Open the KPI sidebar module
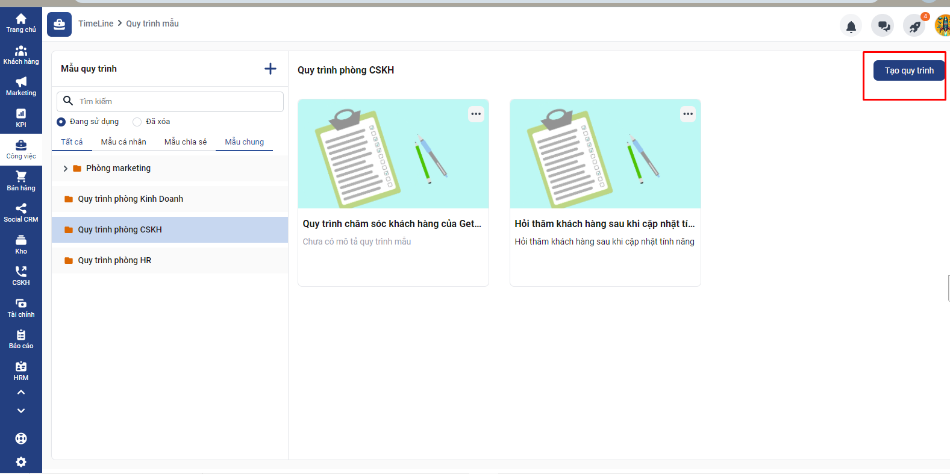This screenshot has width=950, height=474. 21,117
